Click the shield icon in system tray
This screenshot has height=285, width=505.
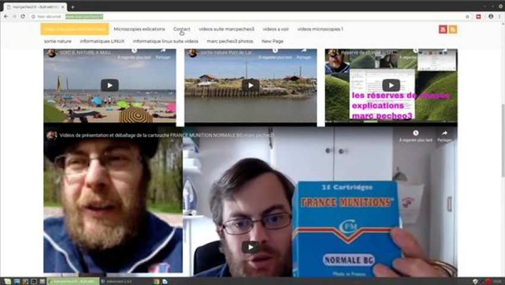[x=475, y=281]
